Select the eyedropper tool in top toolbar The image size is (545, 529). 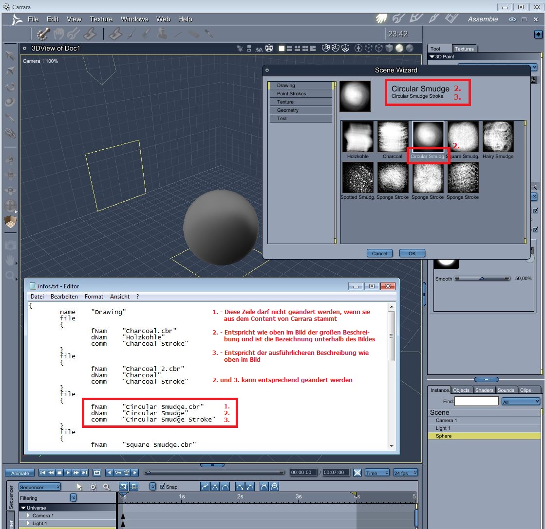coord(208,34)
